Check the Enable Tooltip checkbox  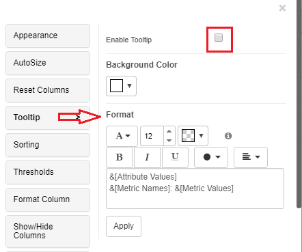coord(219,38)
